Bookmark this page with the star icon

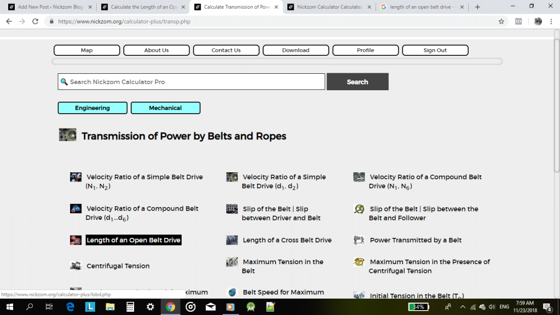click(501, 21)
